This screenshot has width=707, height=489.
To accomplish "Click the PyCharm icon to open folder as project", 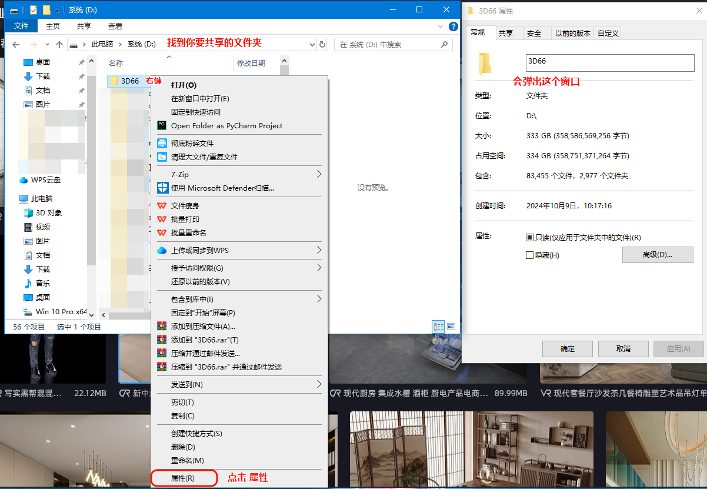I will coord(162,126).
